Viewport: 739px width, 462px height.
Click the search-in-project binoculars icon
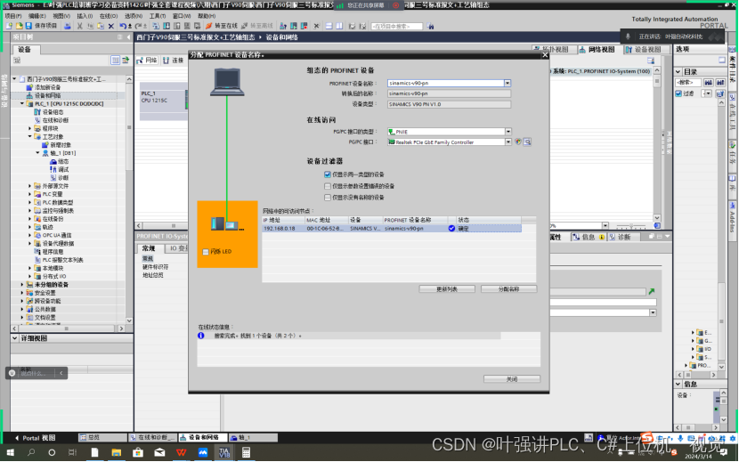pyautogui.click(x=430, y=27)
